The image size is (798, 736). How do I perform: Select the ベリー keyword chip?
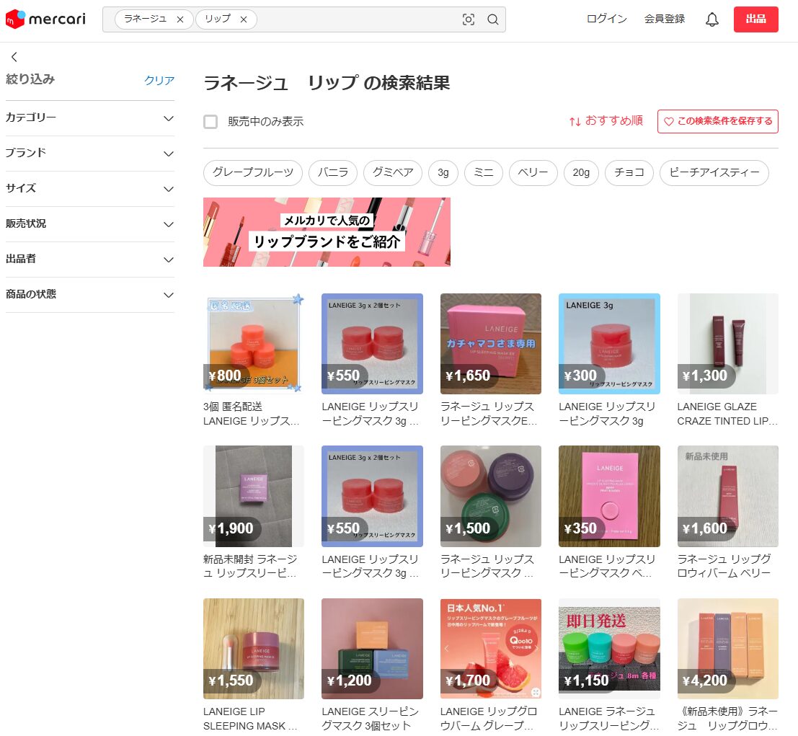pos(533,172)
